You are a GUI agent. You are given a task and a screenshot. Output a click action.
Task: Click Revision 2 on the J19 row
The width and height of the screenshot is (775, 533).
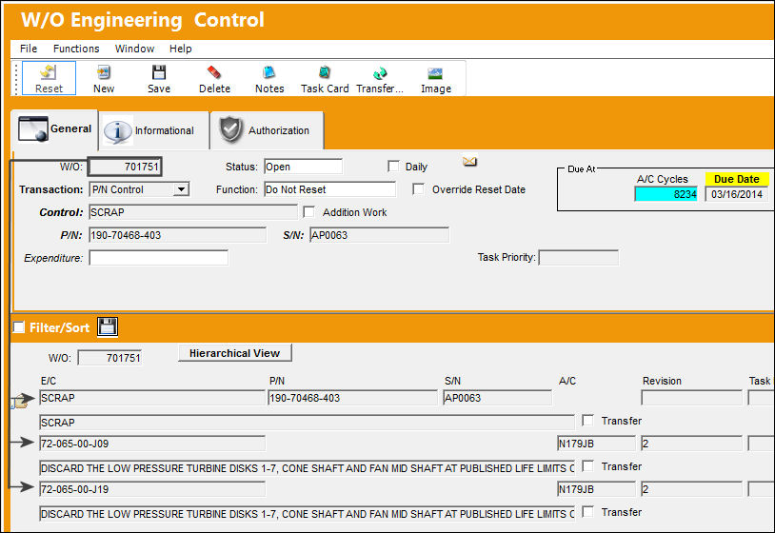(x=691, y=489)
